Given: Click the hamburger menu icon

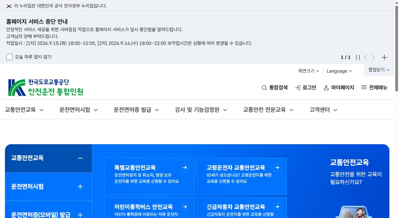Looking at the screenshot, I should pyautogui.click(x=364, y=88).
